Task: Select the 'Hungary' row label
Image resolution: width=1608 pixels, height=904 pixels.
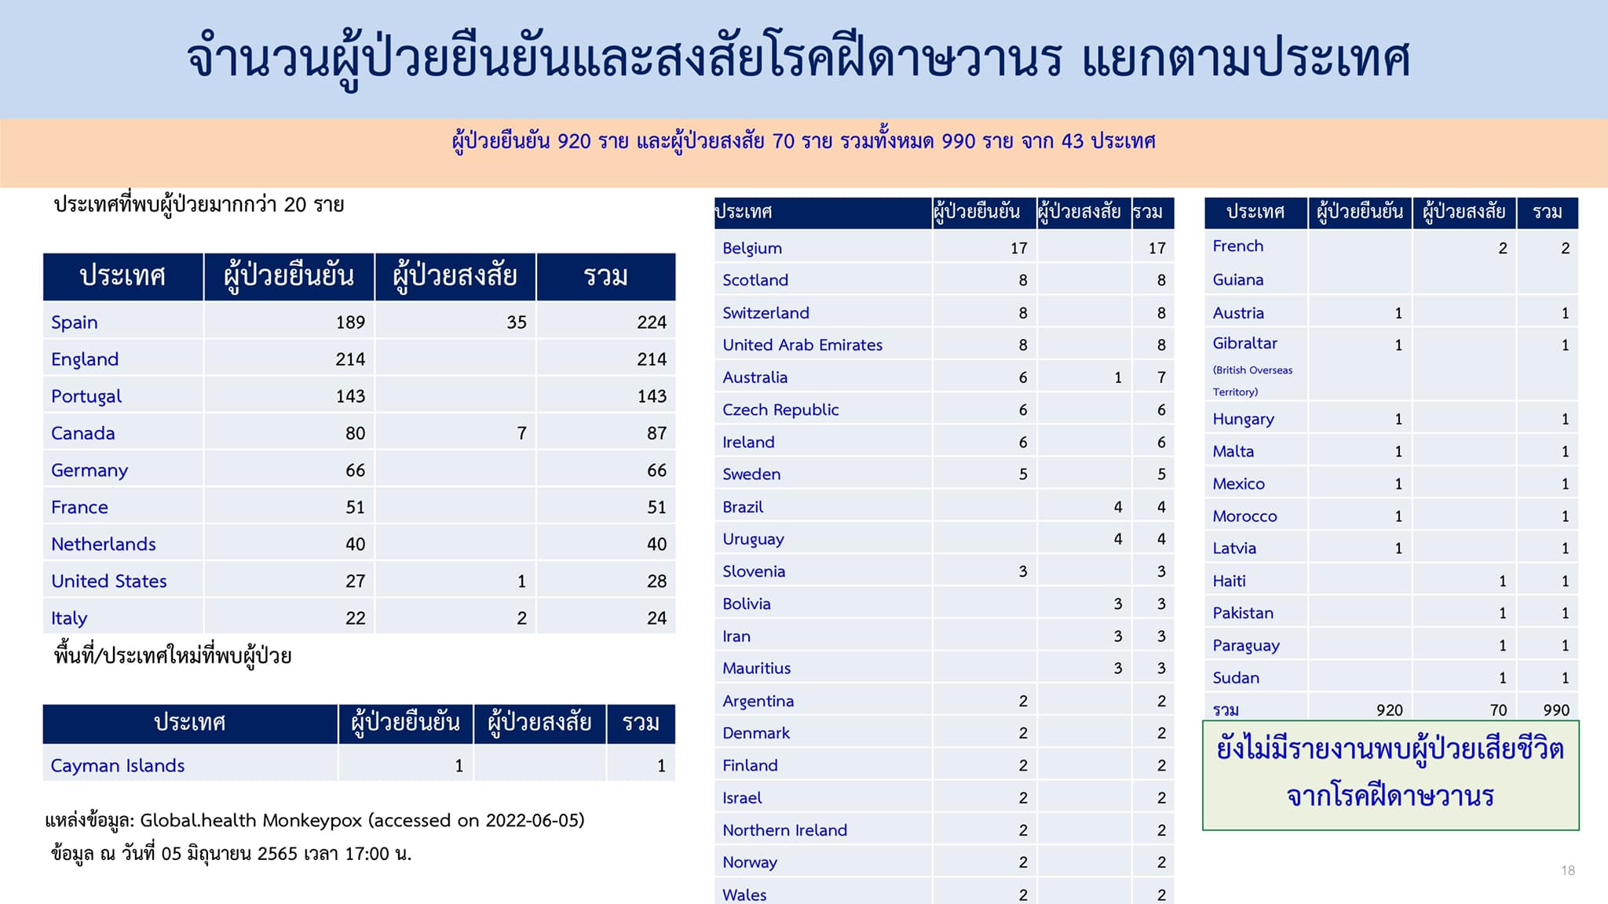Action: pos(1243,420)
